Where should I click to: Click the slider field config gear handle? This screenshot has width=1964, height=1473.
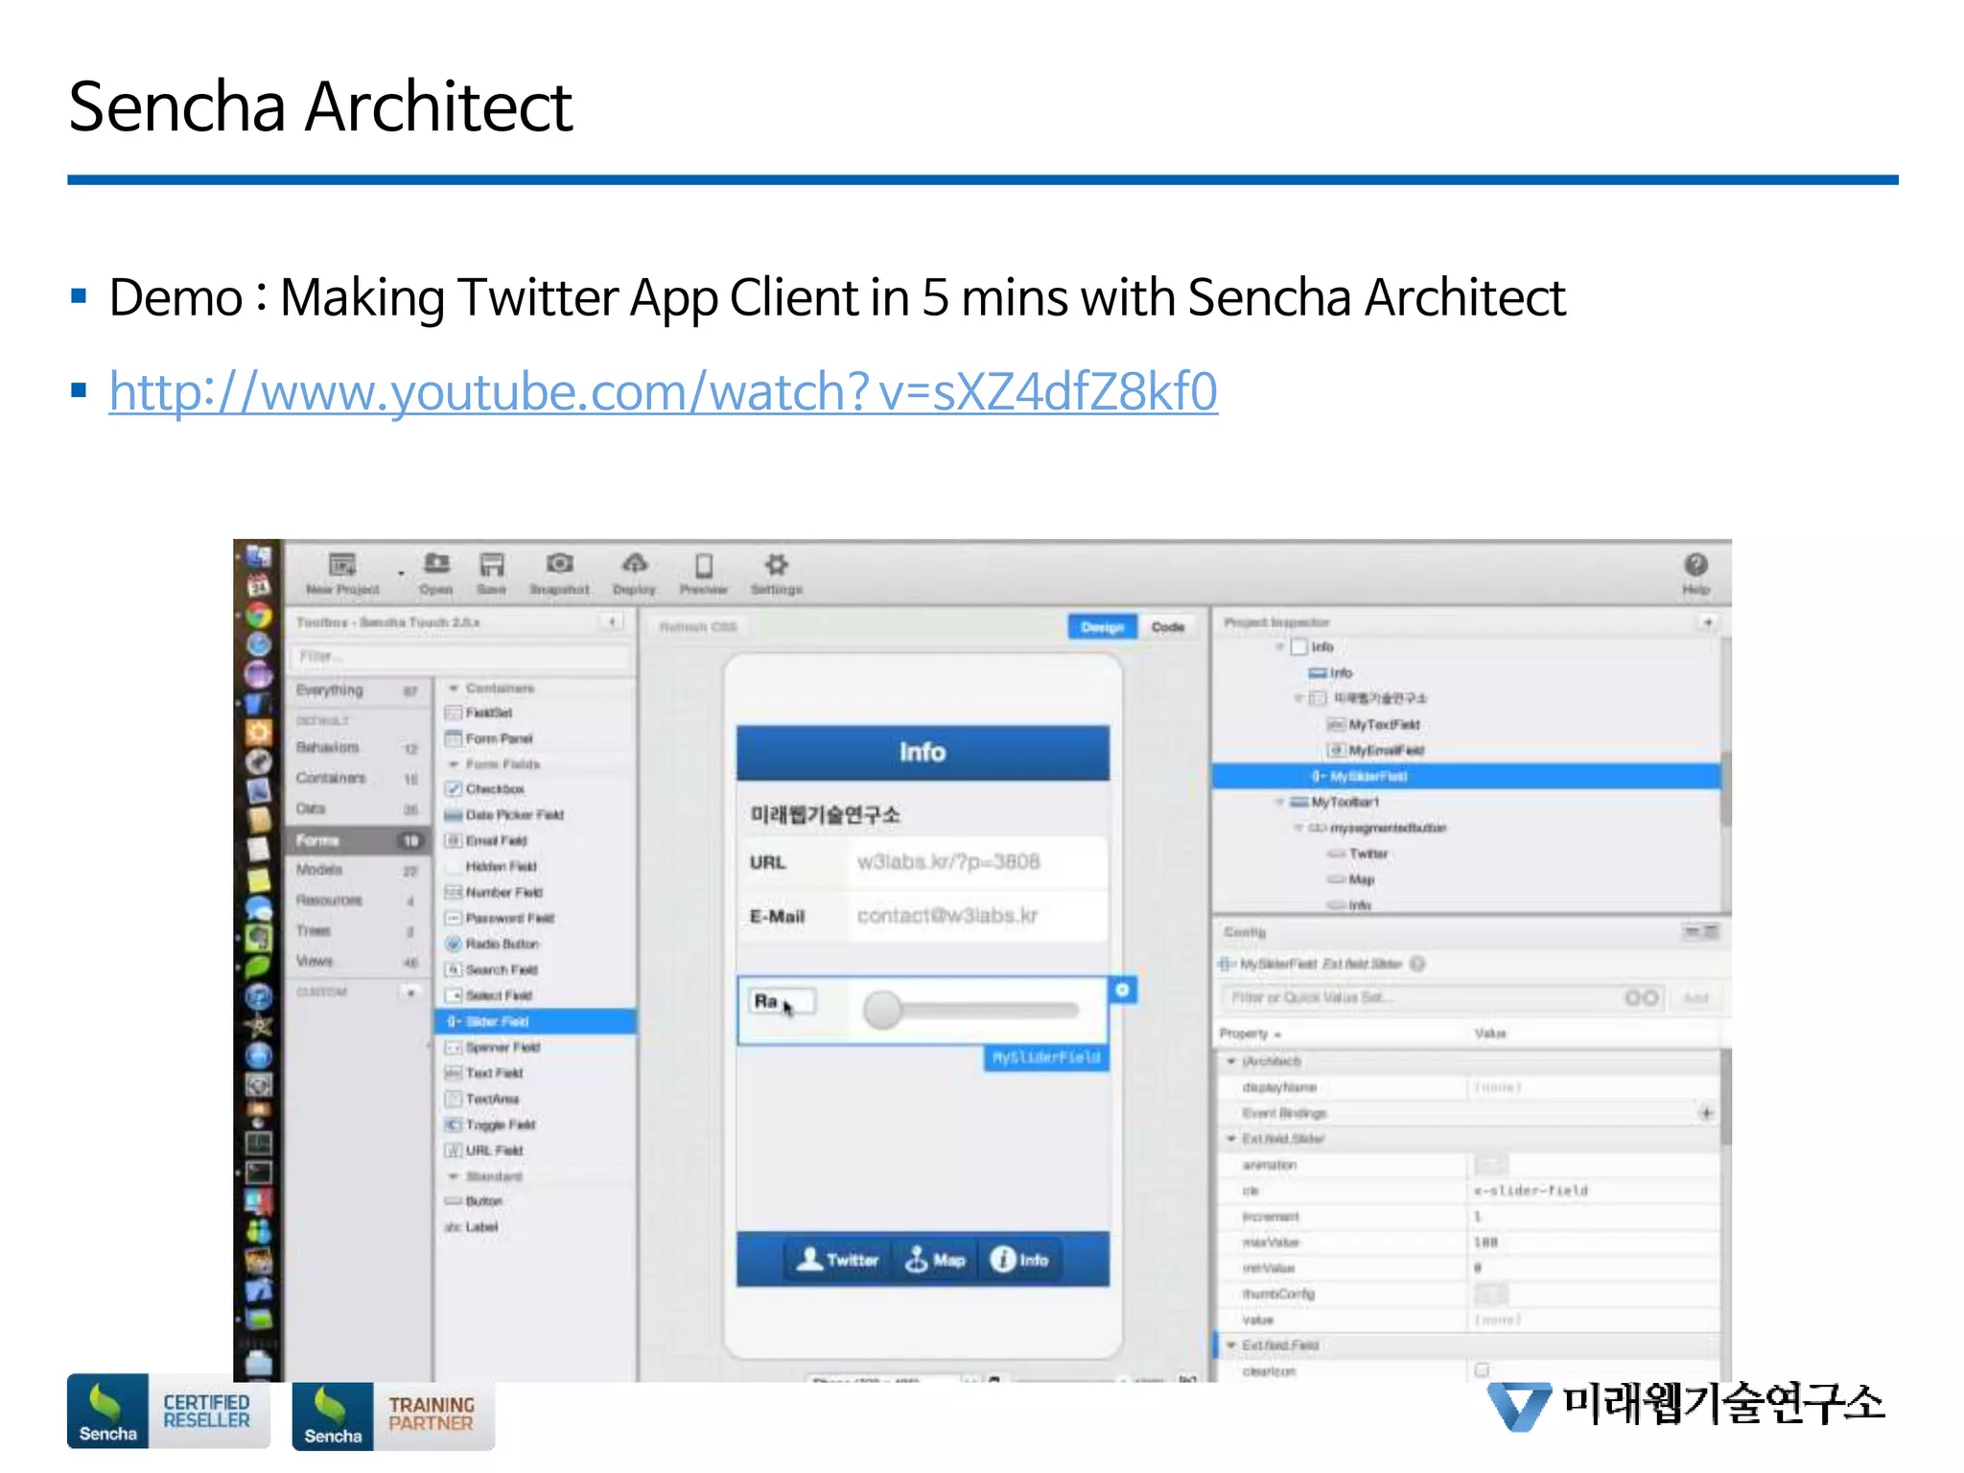[x=1122, y=990]
